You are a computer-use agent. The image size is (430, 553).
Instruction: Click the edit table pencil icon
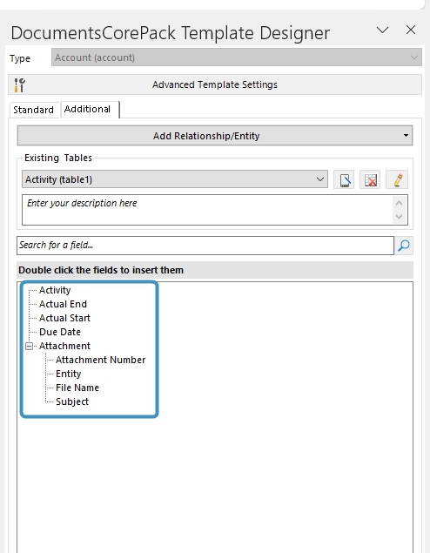(397, 180)
